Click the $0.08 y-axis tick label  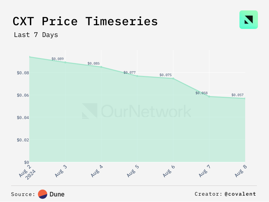click(23, 73)
